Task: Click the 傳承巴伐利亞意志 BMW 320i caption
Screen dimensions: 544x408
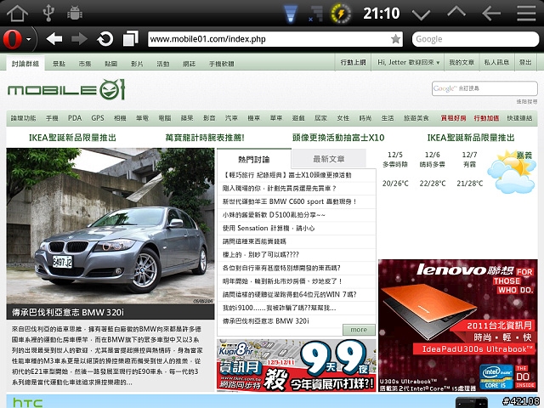Action: point(68,312)
